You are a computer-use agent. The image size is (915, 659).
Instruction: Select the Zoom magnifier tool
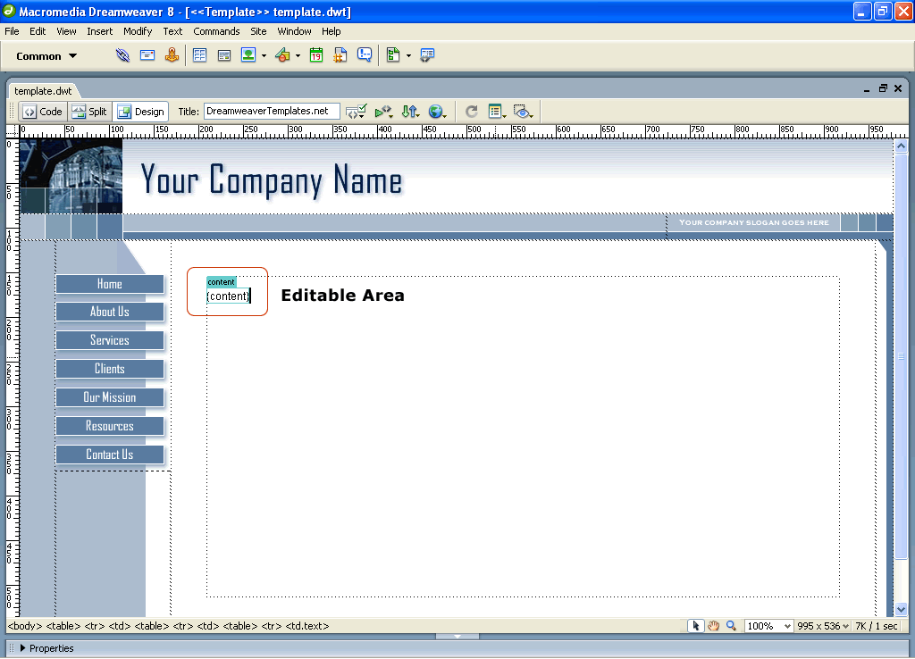(x=731, y=626)
